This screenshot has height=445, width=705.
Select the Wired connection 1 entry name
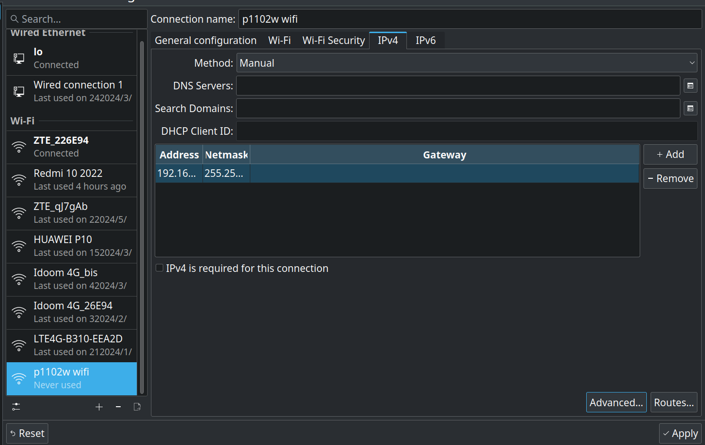78,85
